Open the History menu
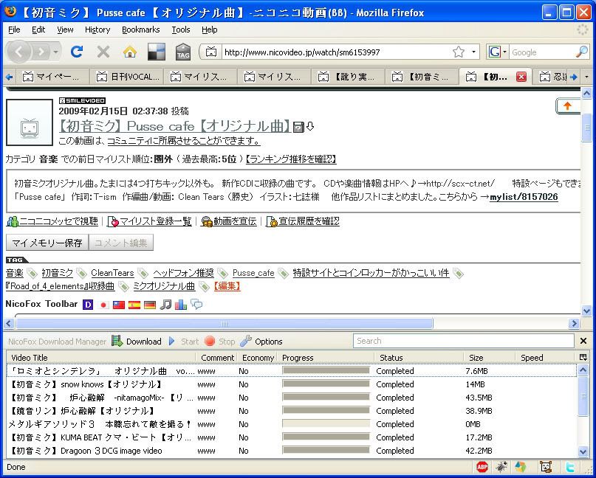The image size is (596, 478). tap(97, 30)
